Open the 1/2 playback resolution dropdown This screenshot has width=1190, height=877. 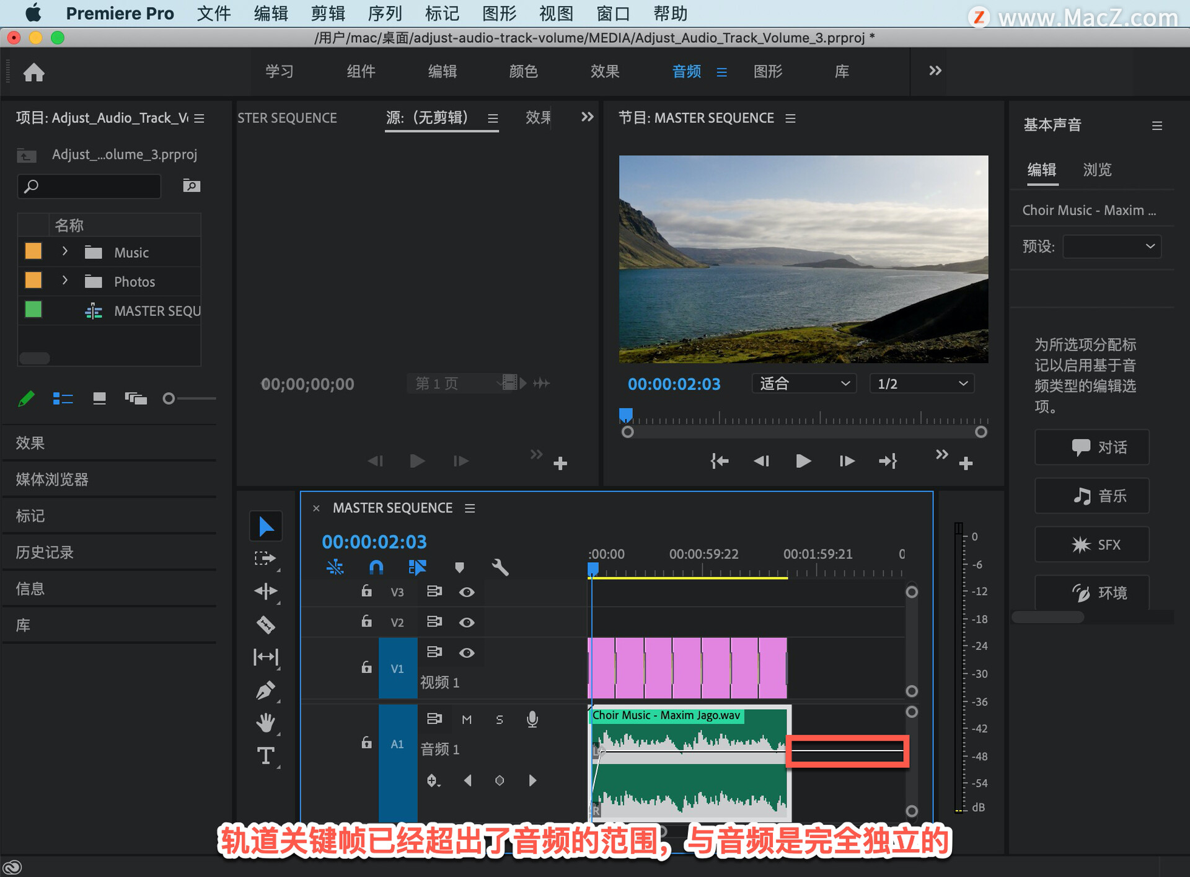922,384
